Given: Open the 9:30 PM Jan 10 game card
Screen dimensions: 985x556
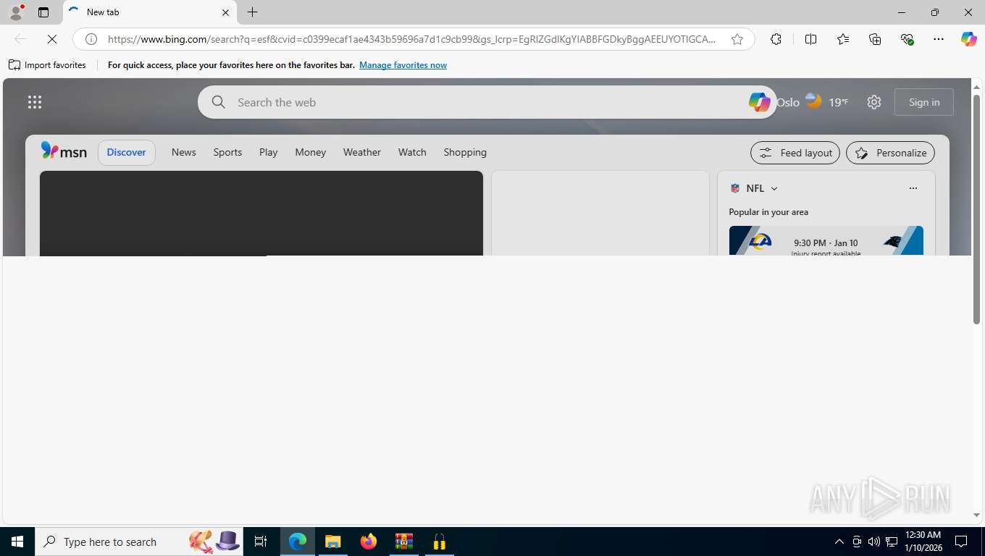Looking at the screenshot, I should point(826,241).
